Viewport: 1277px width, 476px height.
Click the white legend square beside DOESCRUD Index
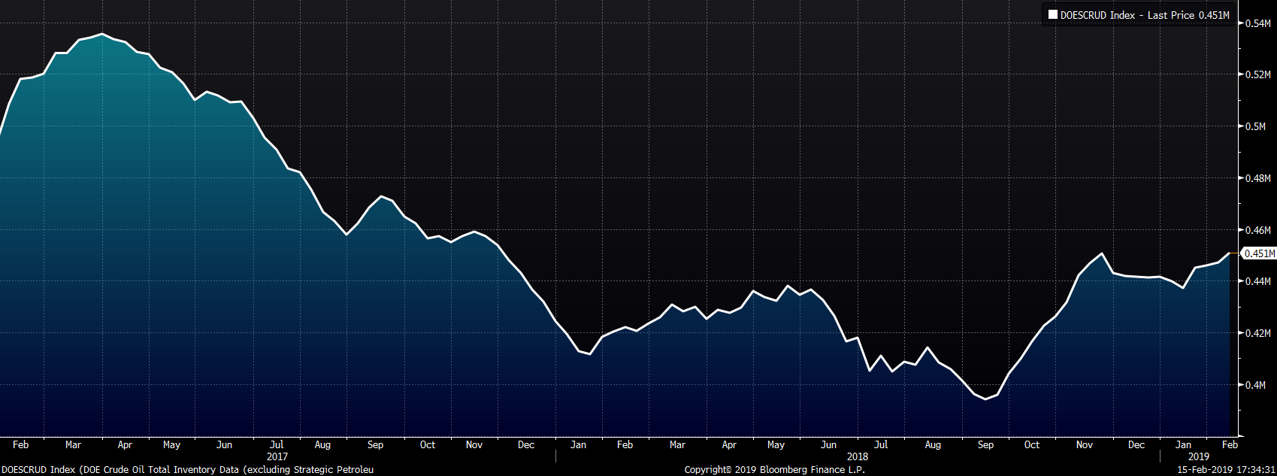[1052, 15]
